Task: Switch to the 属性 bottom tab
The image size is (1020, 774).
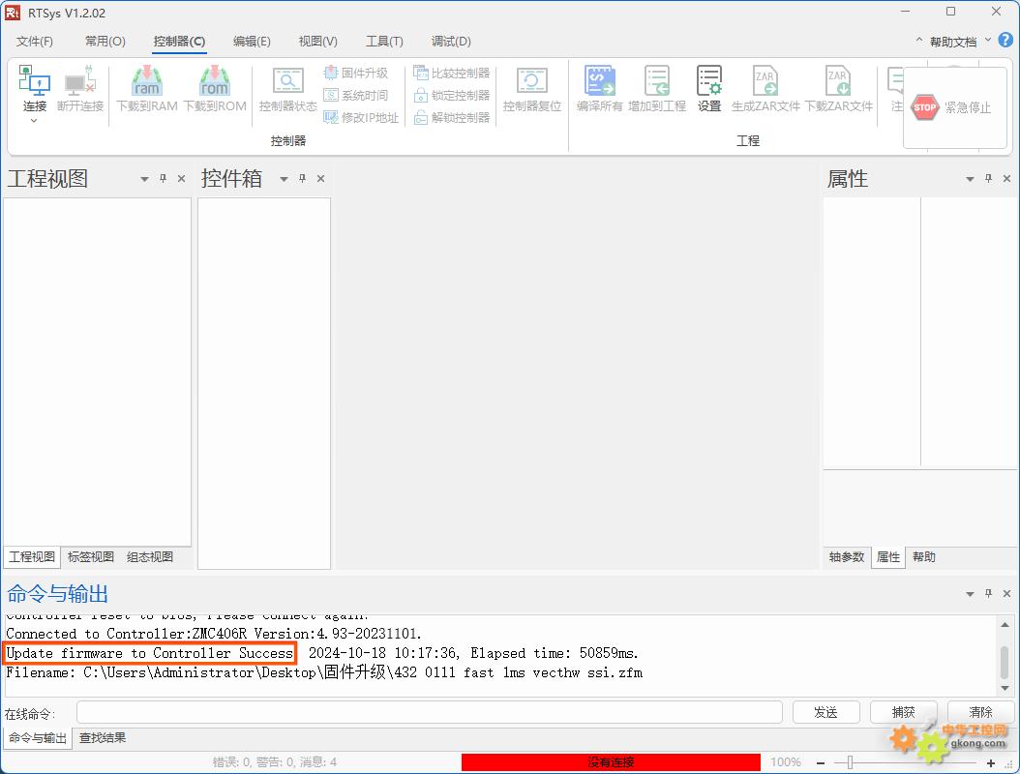Action: tap(888, 556)
